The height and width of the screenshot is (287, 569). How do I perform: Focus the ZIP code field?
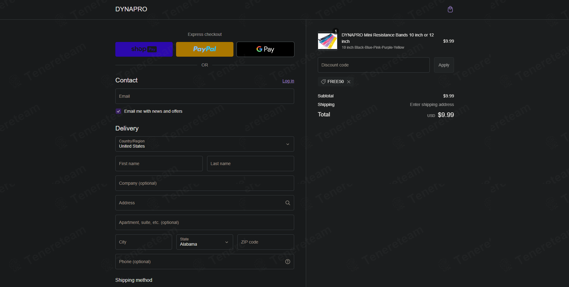(x=266, y=242)
